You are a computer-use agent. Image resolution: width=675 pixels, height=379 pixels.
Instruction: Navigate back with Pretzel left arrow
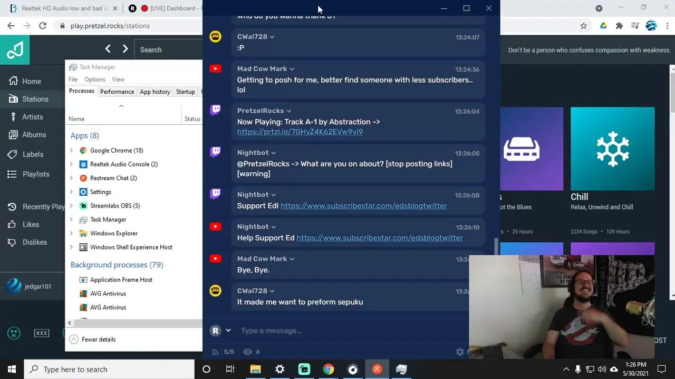tap(108, 49)
